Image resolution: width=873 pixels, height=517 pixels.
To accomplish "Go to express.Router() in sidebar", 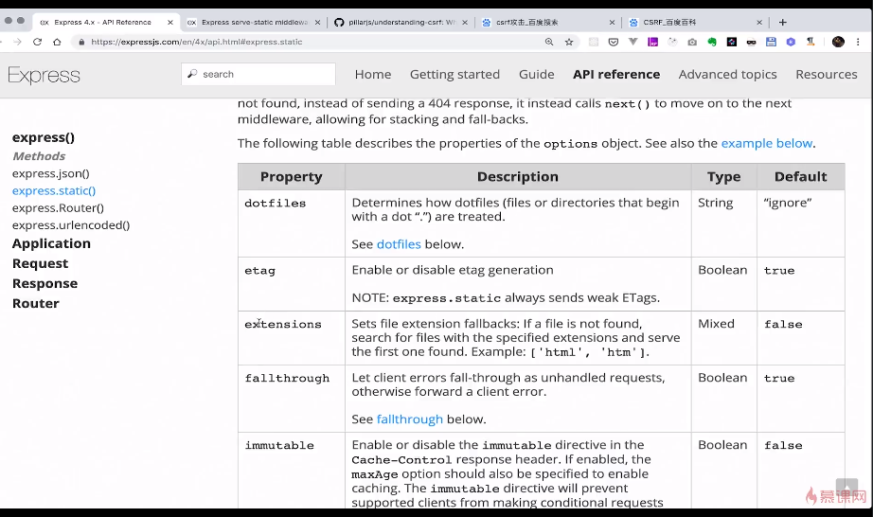I will (58, 208).
